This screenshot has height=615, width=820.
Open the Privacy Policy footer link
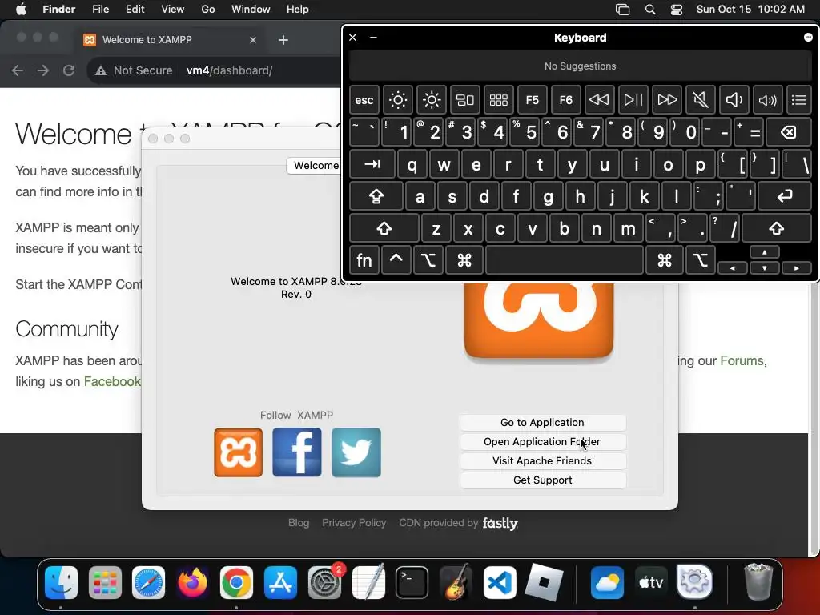(354, 522)
